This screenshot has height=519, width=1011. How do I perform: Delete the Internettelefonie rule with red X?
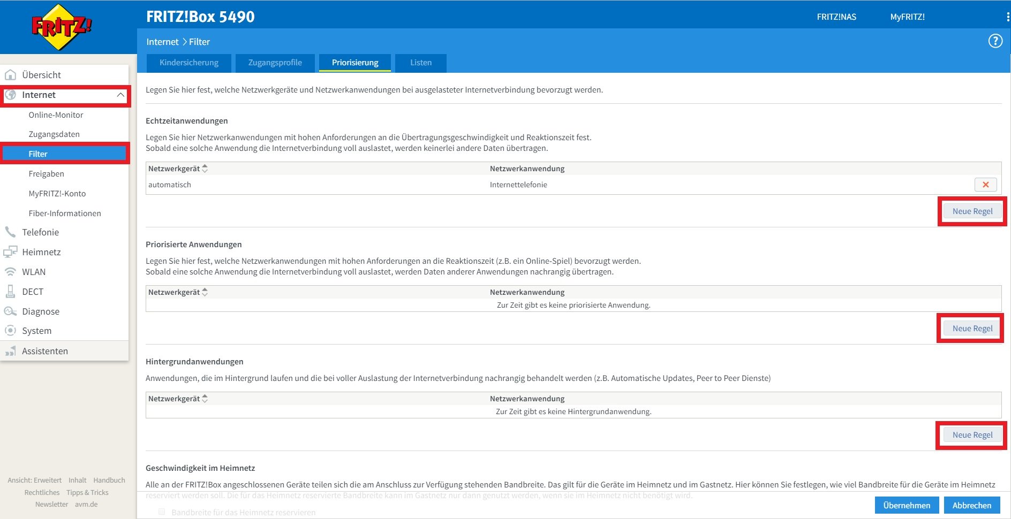click(985, 185)
